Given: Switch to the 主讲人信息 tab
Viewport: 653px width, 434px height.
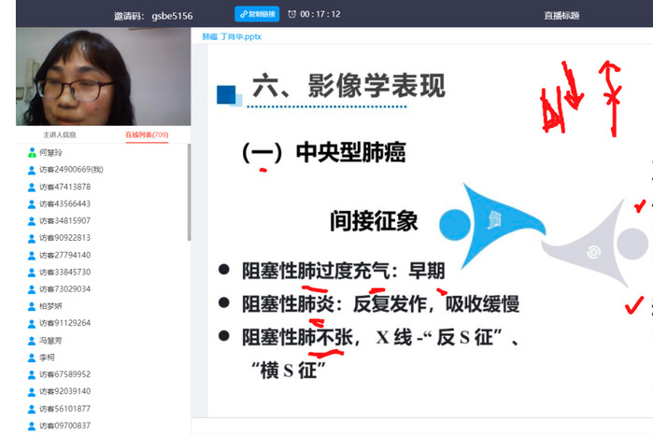Looking at the screenshot, I should pyautogui.click(x=59, y=134).
